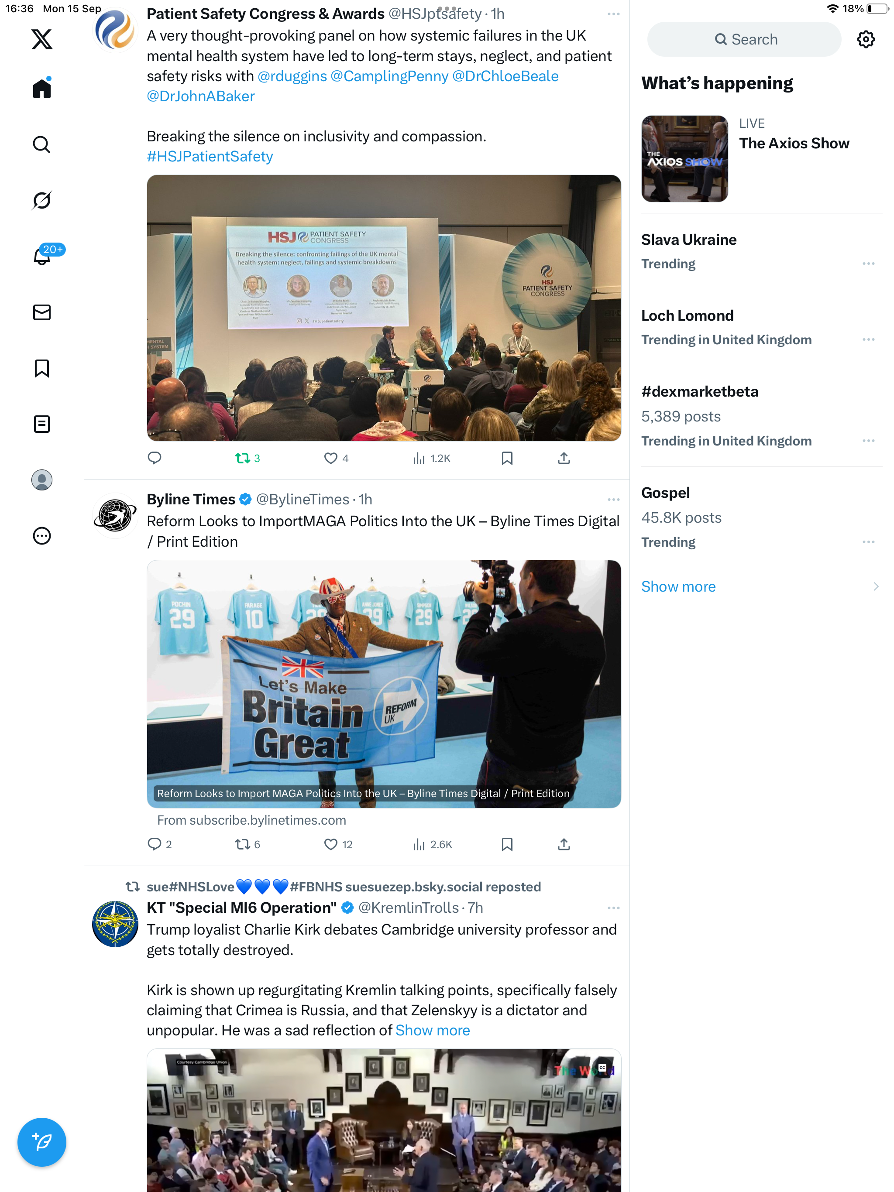
Task: Open more options on Byline Times post
Action: [x=613, y=500]
